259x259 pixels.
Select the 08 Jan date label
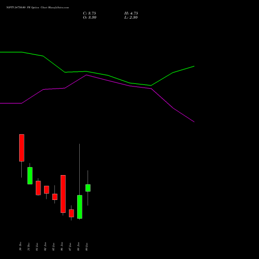coord(78,247)
